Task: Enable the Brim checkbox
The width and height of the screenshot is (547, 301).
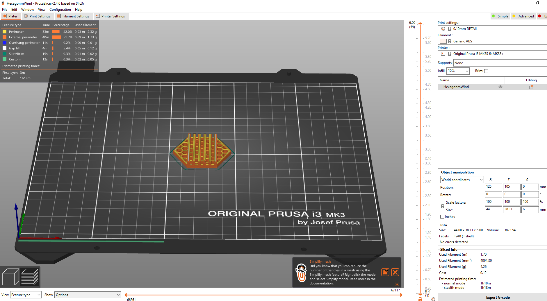Action: pos(486,71)
